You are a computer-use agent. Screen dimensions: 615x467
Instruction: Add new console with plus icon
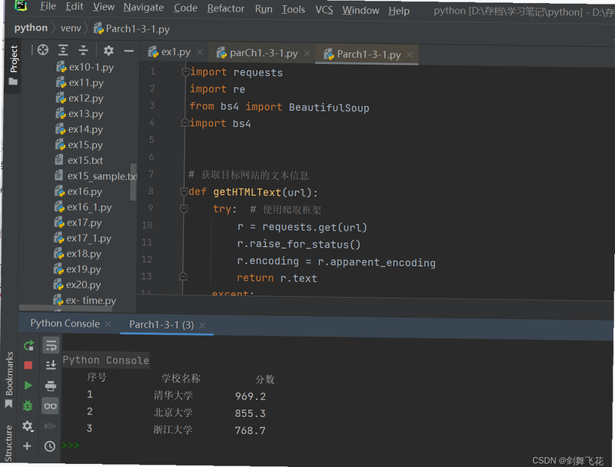click(27, 445)
